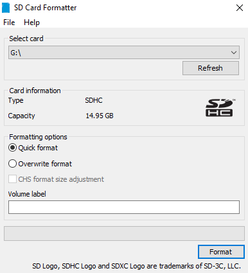Click the SD Card Formatter title text

pyautogui.click(x=45, y=8)
